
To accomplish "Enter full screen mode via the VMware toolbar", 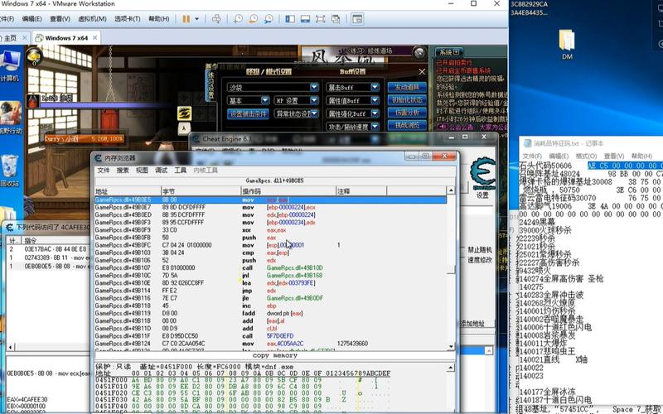I will point(321,19).
